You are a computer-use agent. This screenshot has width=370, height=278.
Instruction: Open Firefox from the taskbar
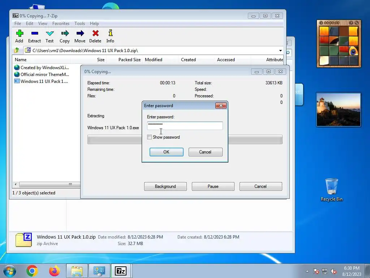pos(55,271)
